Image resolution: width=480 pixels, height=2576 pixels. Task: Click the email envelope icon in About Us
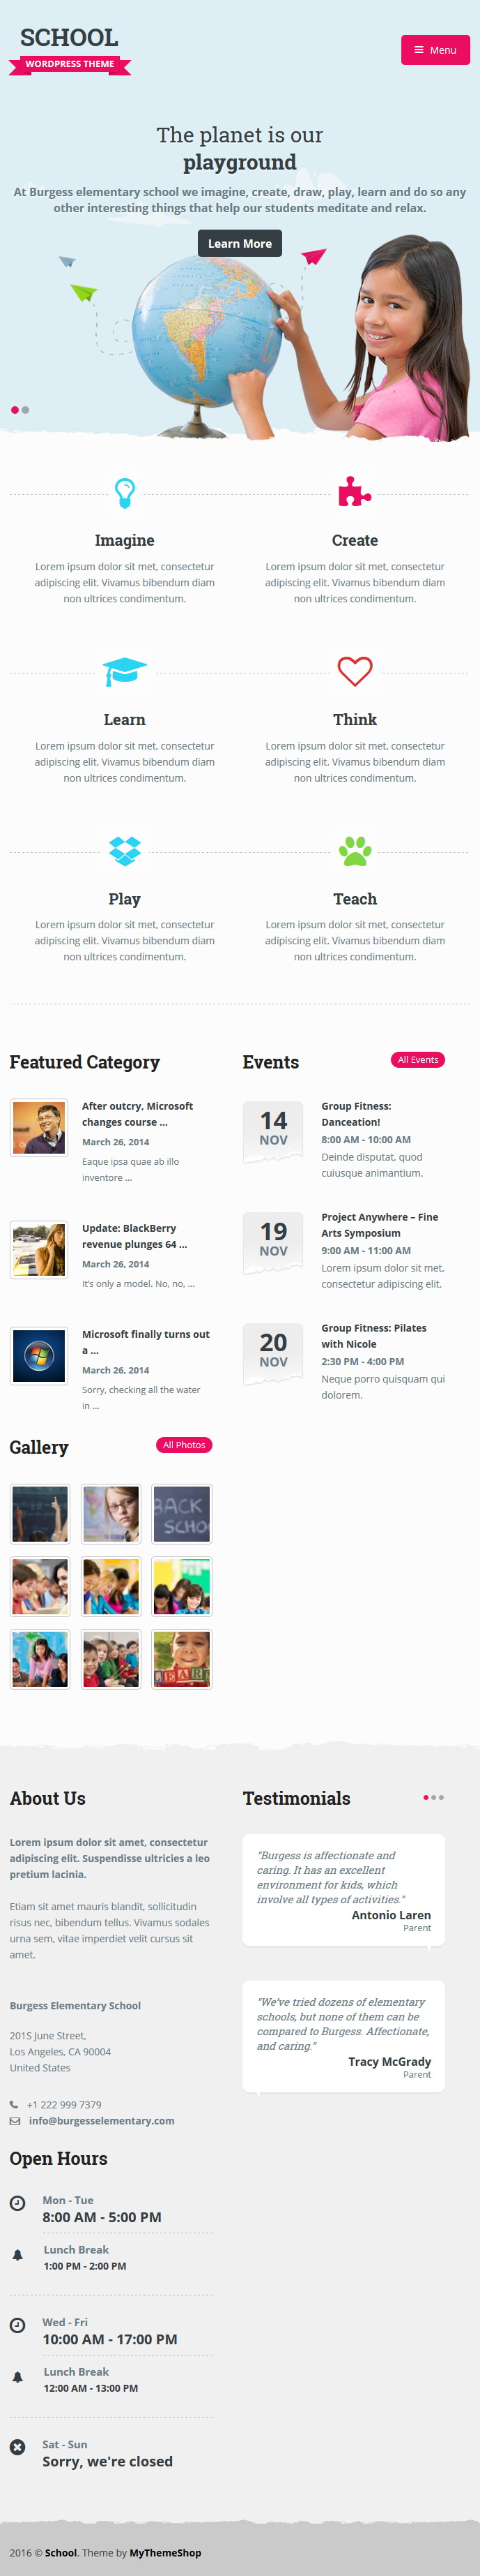(x=15, y=2121)
